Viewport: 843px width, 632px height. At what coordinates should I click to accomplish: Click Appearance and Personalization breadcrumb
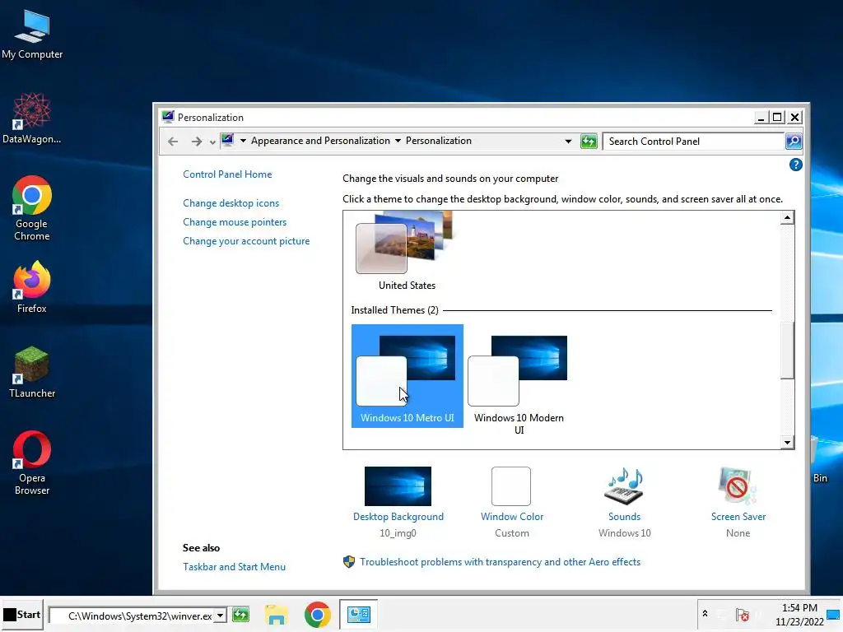coord(320,141)
